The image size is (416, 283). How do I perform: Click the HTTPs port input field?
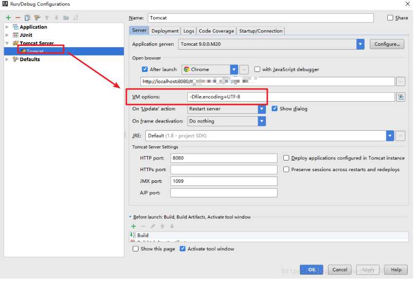click(x=224, y=169)
